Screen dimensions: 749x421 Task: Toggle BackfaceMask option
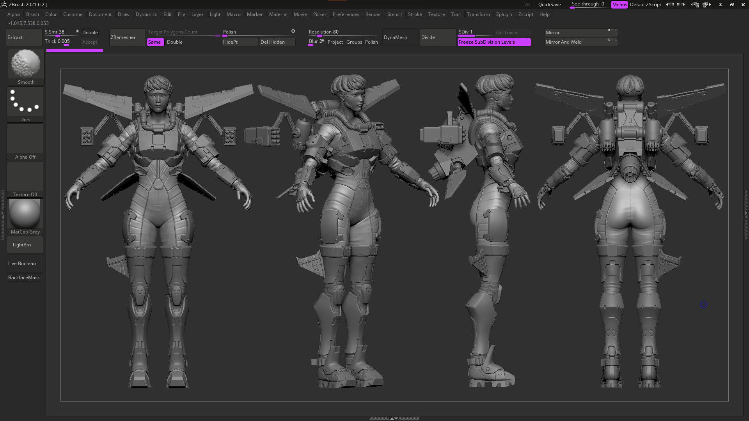coord(25,278)
